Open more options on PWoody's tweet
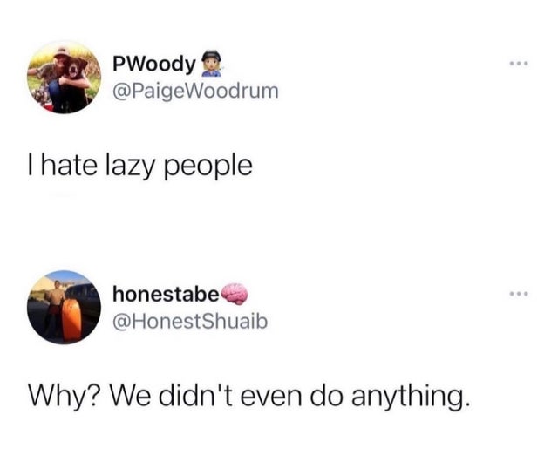 519,64
